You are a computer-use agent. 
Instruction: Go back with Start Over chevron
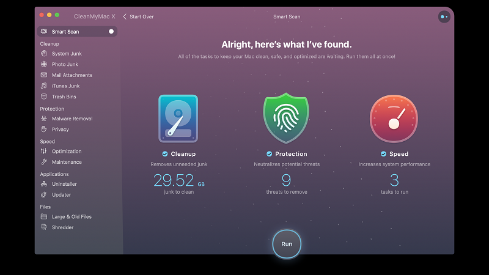[125, 16]
